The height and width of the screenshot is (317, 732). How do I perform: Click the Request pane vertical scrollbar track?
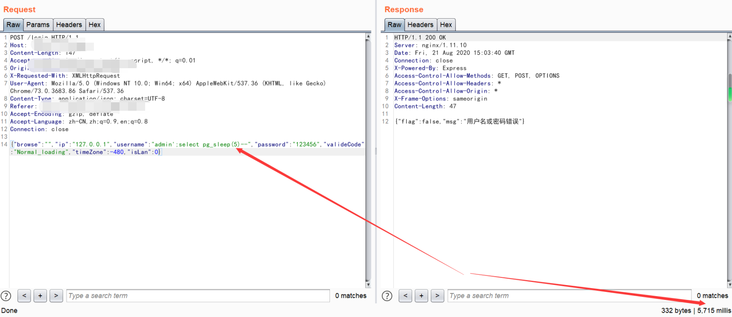coord(368,161)
